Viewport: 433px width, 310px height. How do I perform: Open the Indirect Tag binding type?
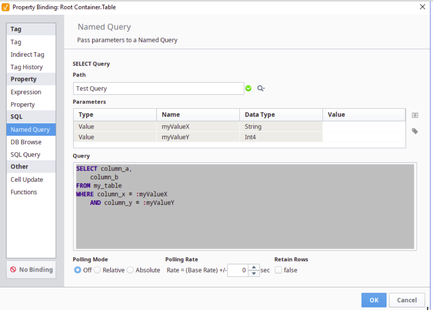27,55
